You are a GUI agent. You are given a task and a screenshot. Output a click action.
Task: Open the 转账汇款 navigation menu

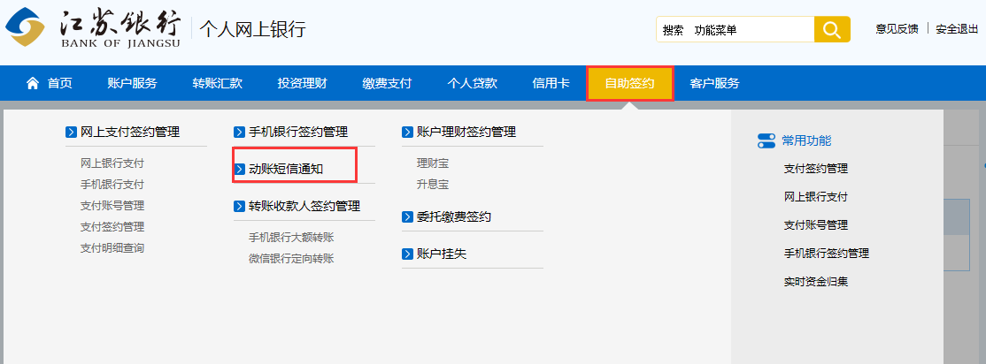tap(217, 84)
